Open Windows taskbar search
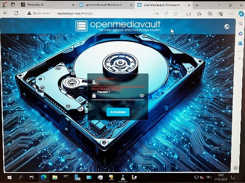The height and width of the screenshot is (183, 245). [20, 177]
